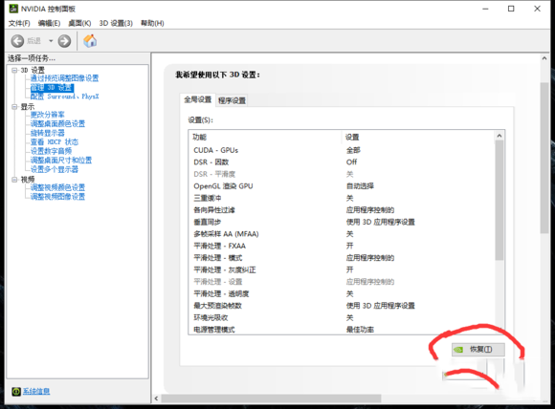Select the 三重缓冲 setting row

[x=342, y=198]
